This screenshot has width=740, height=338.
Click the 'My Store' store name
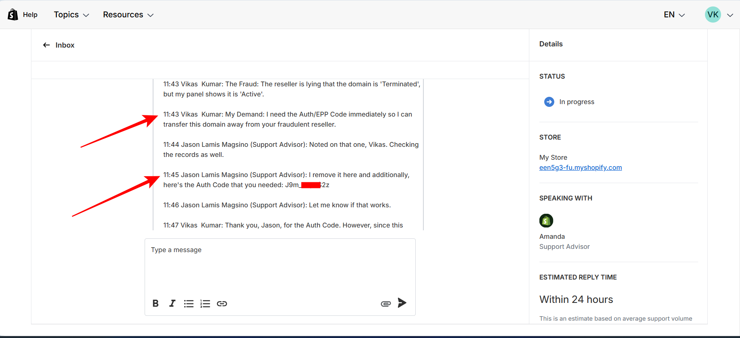coord(553,157)
